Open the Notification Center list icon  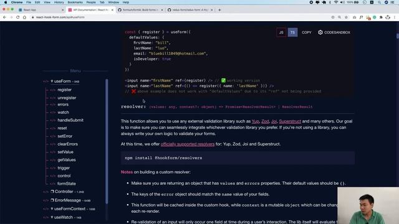392,2
